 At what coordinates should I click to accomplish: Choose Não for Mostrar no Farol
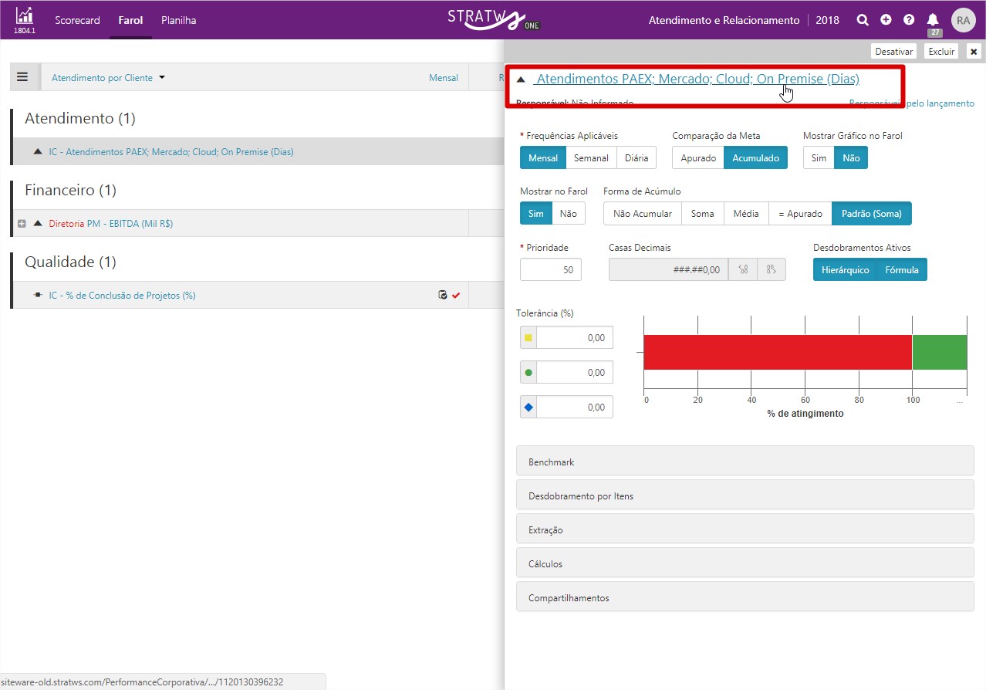[x=569, y=214]
